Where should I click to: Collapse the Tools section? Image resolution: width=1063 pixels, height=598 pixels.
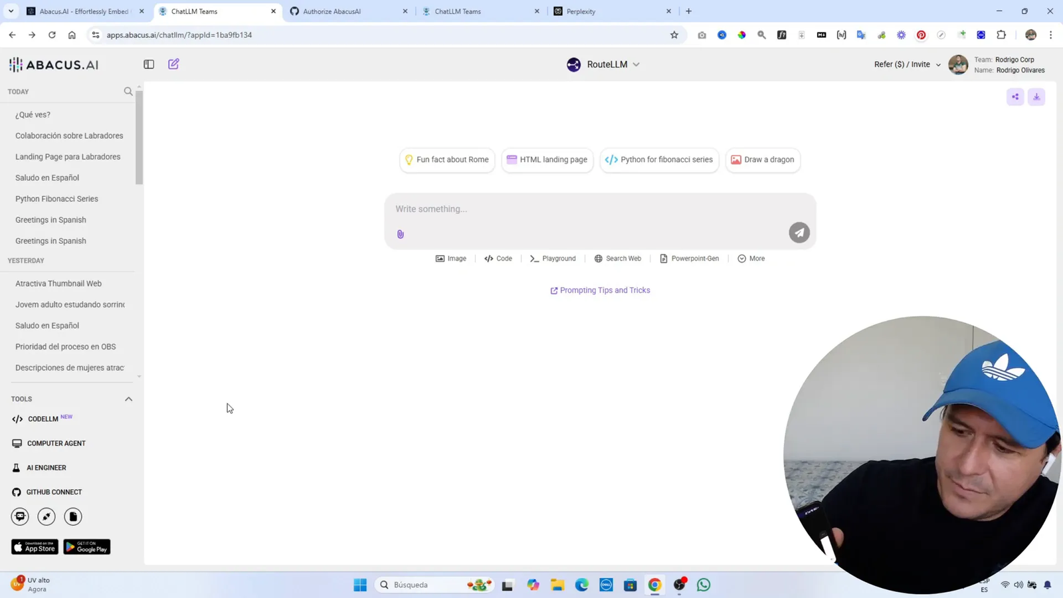(x=128, y=399)
